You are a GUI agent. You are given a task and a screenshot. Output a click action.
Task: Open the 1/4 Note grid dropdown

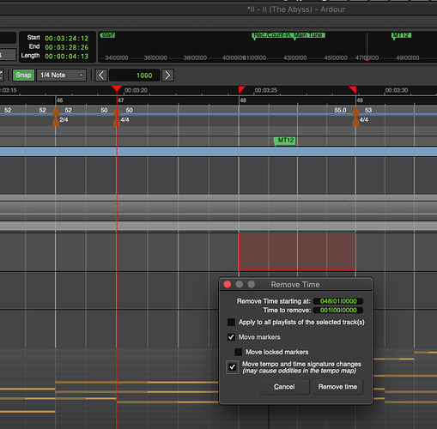pyautogui.click(x=62, y=76)
